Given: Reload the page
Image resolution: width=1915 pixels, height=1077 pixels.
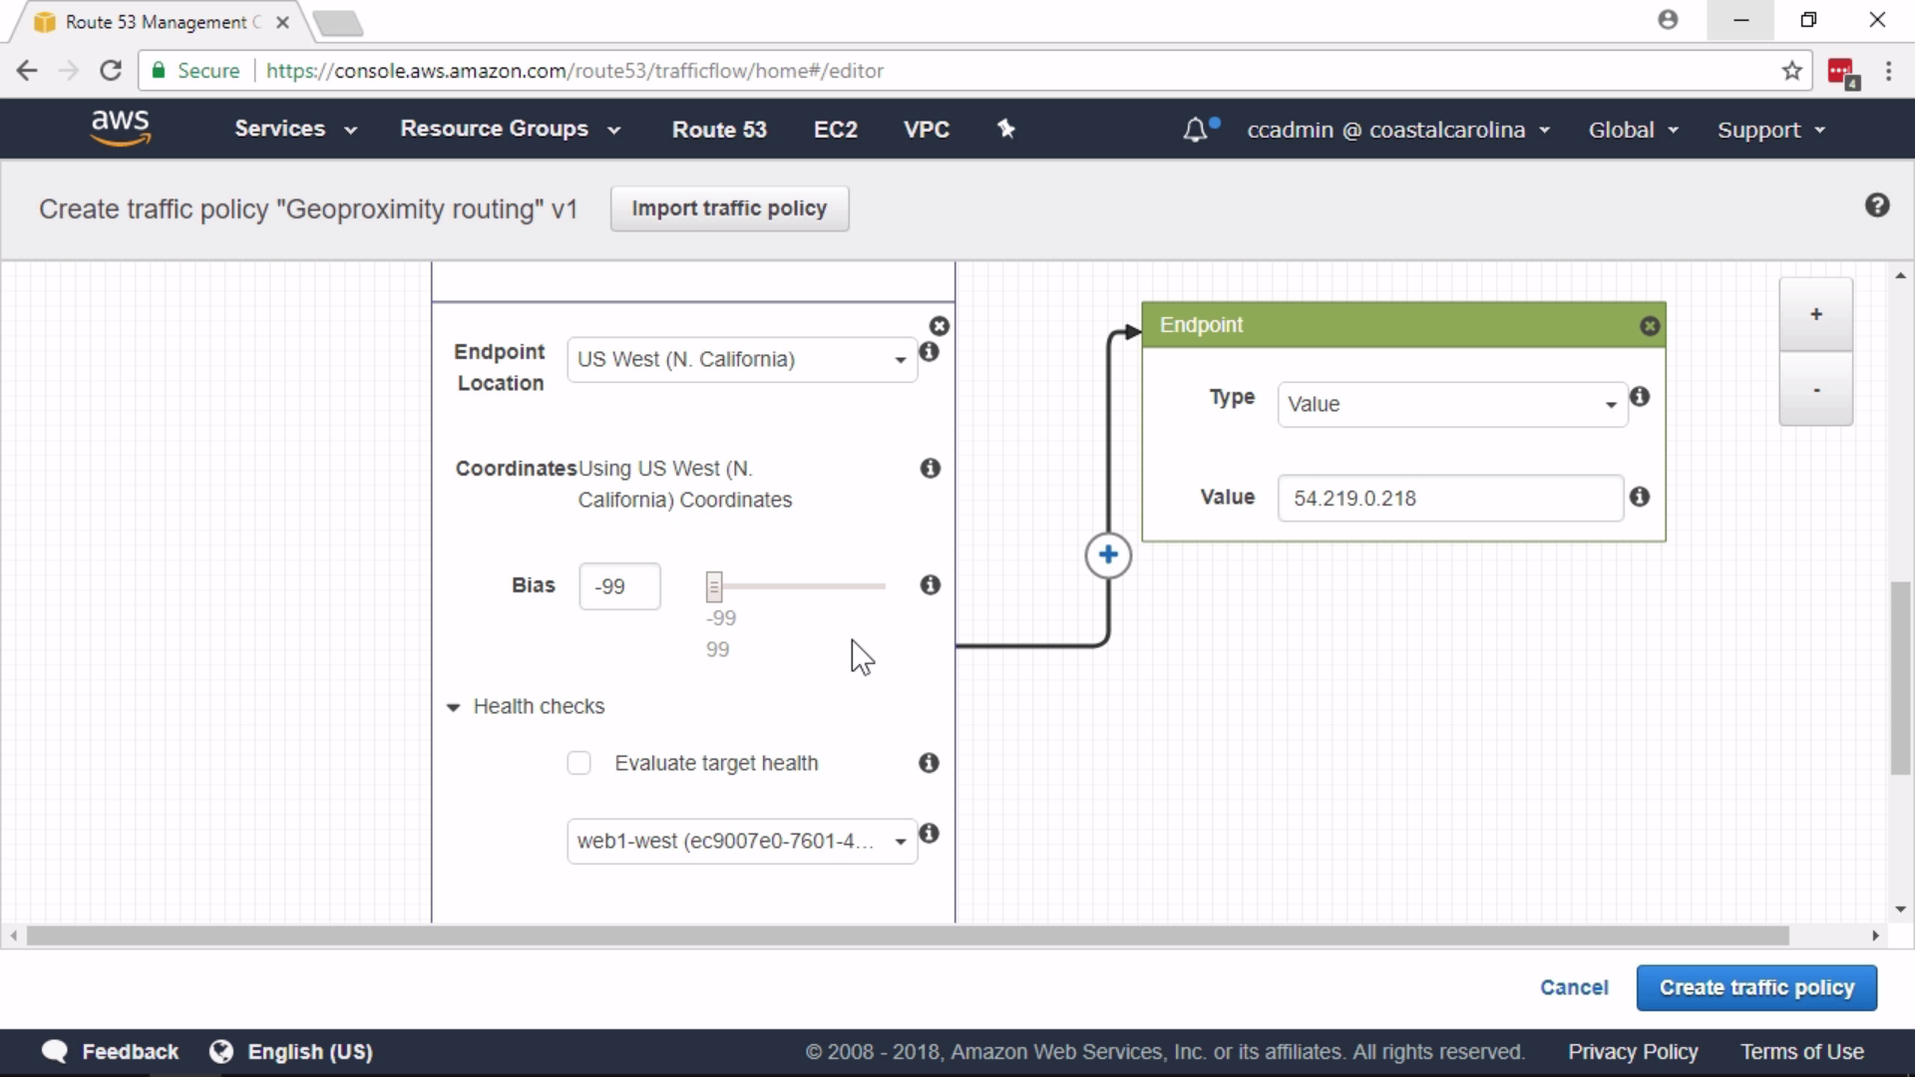Looking at the screenshot, I should (x=111, y=71).
